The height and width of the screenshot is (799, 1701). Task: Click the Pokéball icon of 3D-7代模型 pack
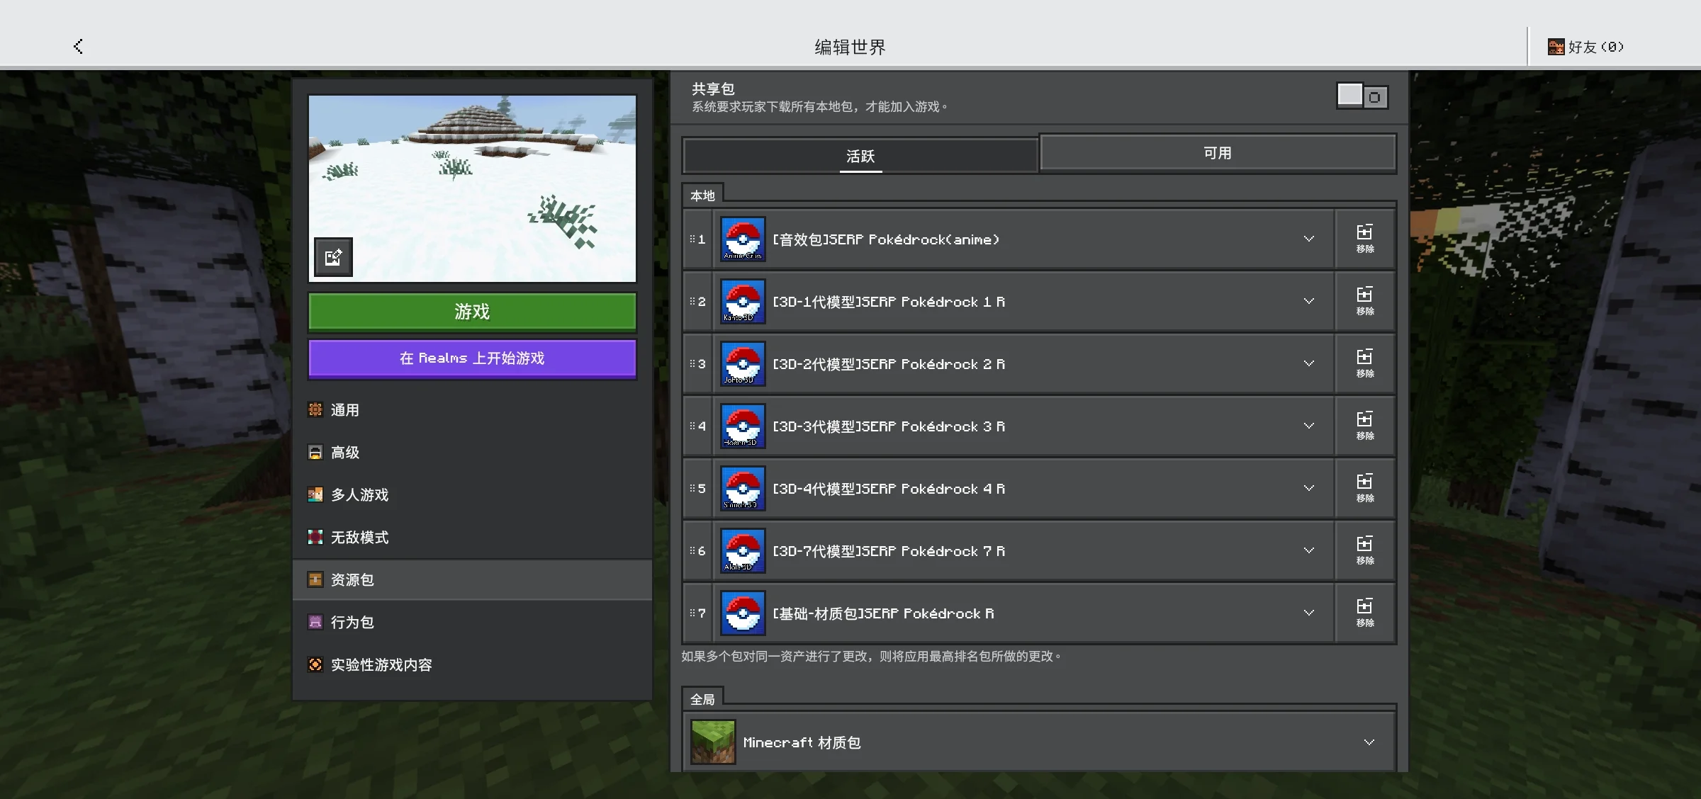(743, 551)
